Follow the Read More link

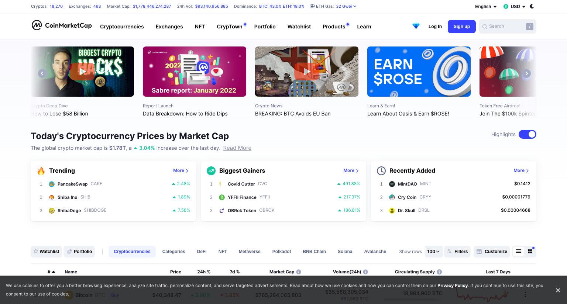coord(237,148)
